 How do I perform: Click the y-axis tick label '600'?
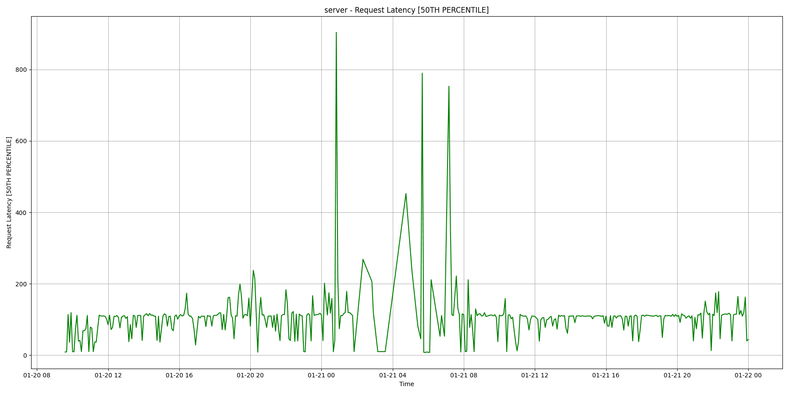(x=21, y=141)
